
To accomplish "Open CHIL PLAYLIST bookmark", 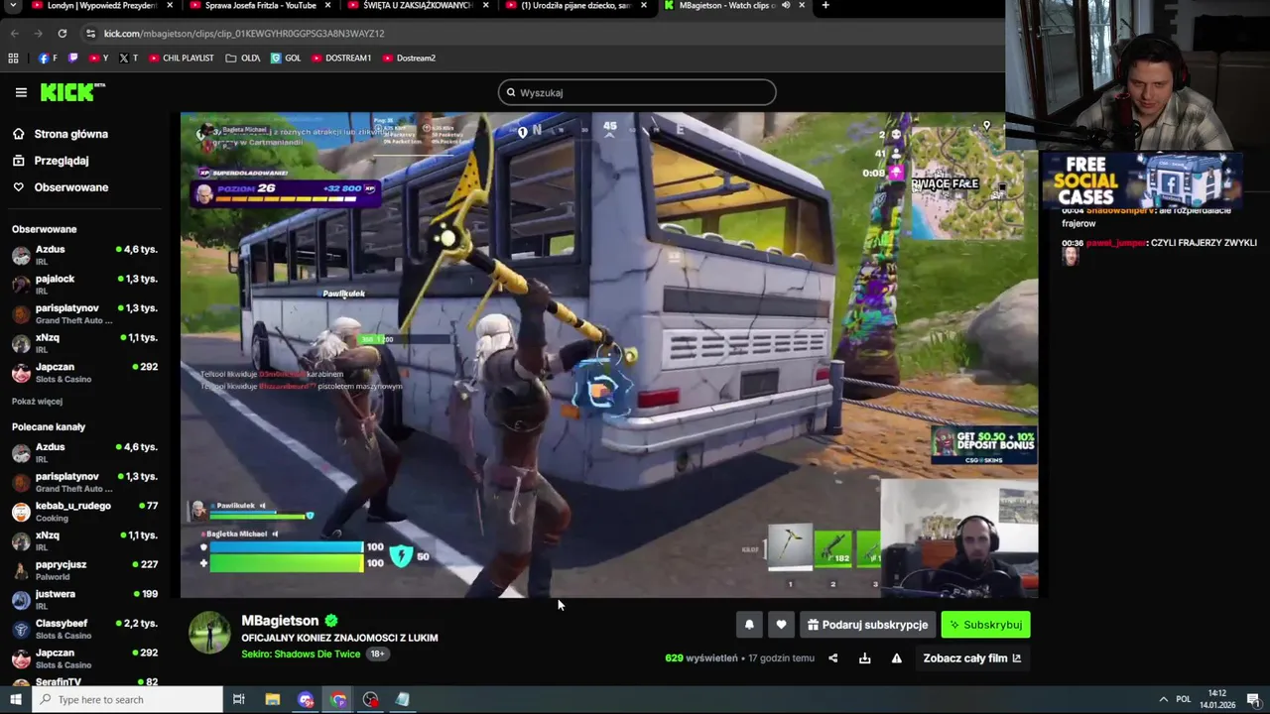I will 182,58.
